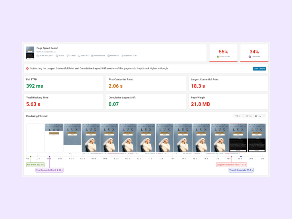Click the Medium Device text

pyautogui.click(x=100, y=56)
